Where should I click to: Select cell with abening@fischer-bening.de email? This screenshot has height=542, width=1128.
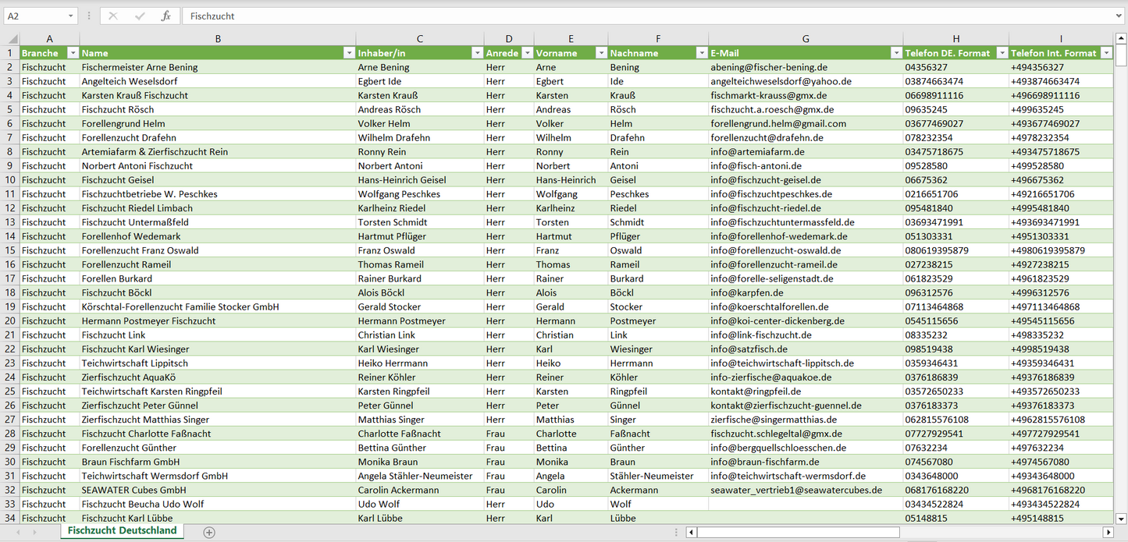coord(805,67)
